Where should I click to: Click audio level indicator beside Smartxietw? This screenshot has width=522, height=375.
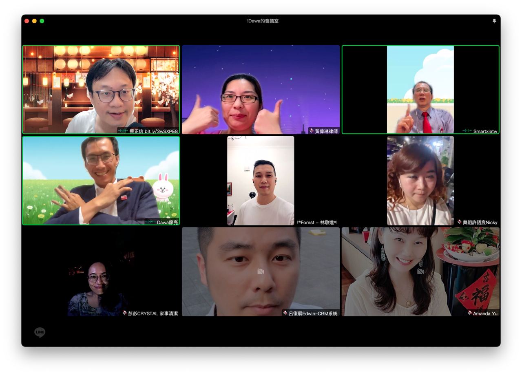[x=467, y=131]
